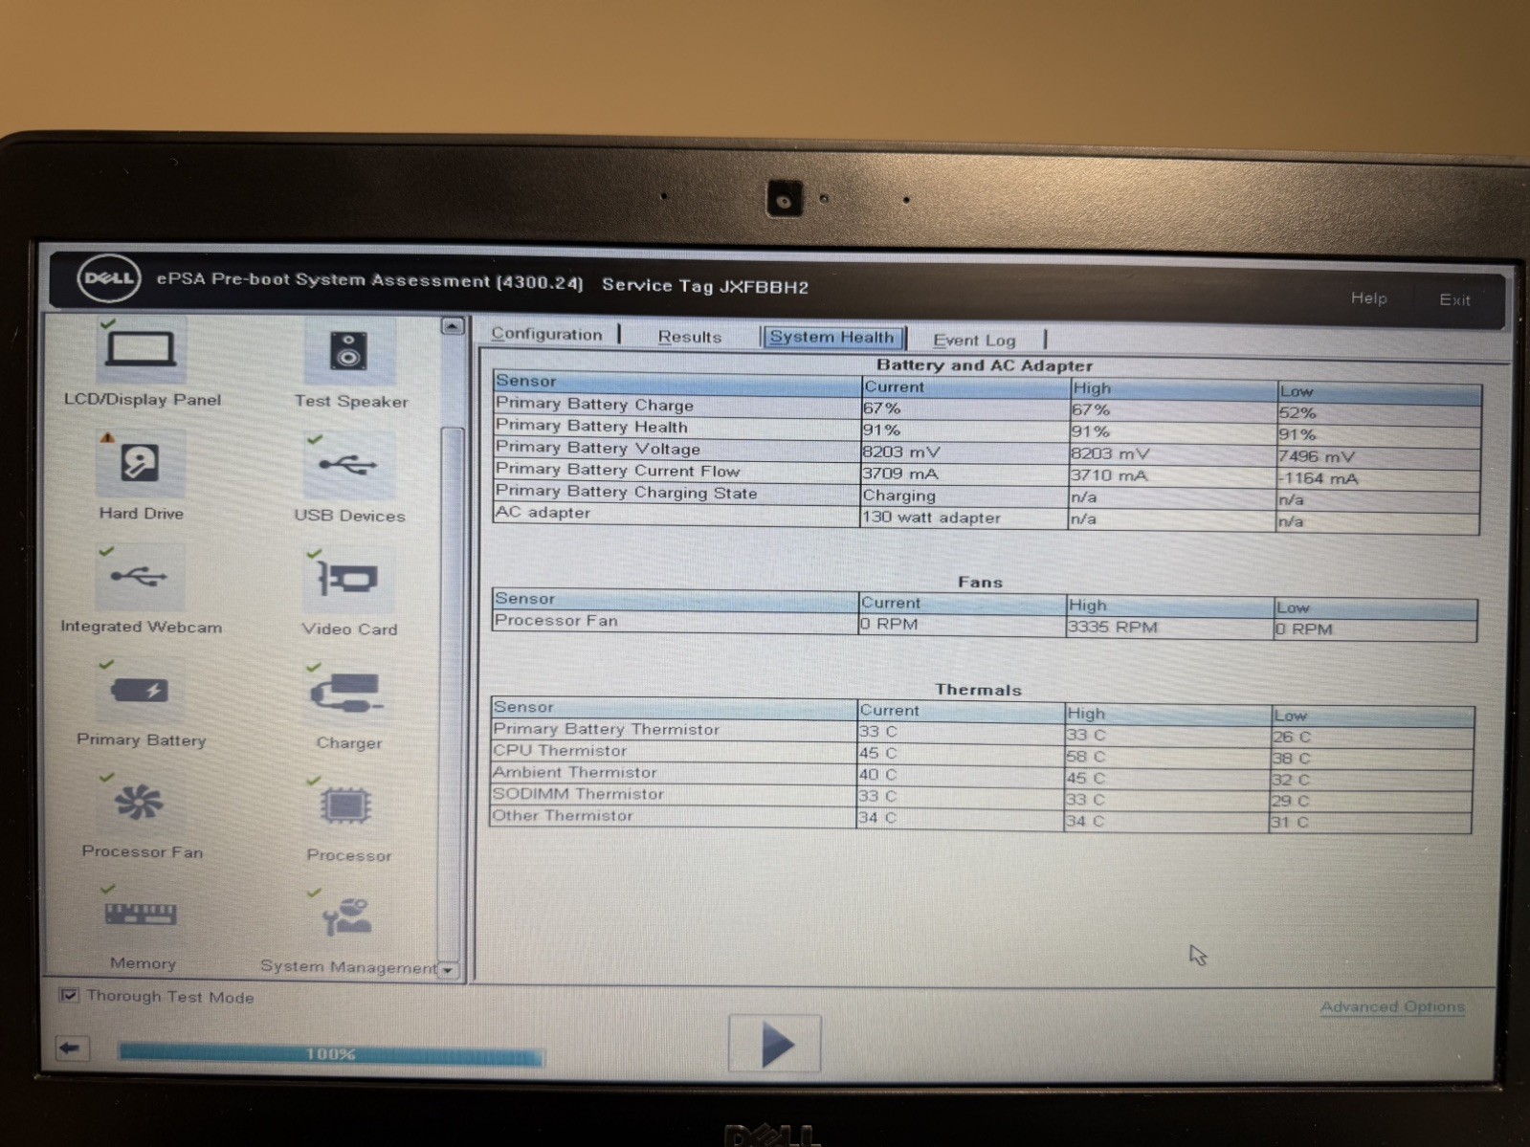This screenshot has width=1530, height=1147.
Task: Select Primary Battery Current Flow row
Action: click(987, 474)
